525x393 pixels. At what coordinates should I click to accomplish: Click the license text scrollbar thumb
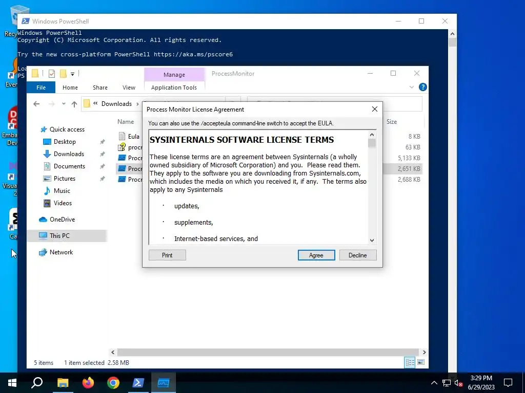click(372, 143)
